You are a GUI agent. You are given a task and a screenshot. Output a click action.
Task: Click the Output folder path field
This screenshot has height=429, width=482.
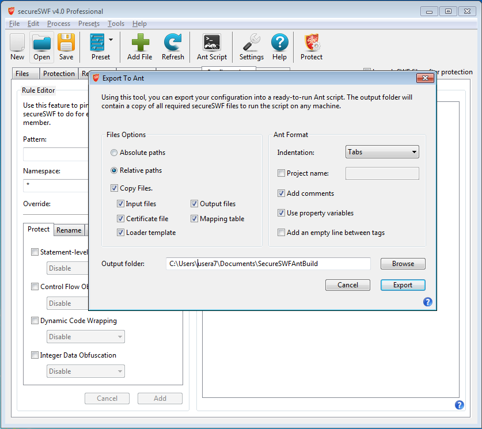pos(268,264)
